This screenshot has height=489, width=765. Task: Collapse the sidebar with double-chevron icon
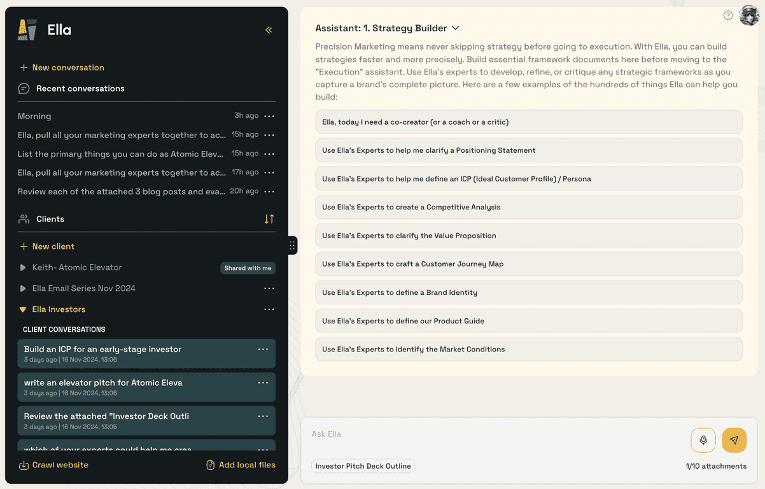pyautogui.click(x=269, y=30)
